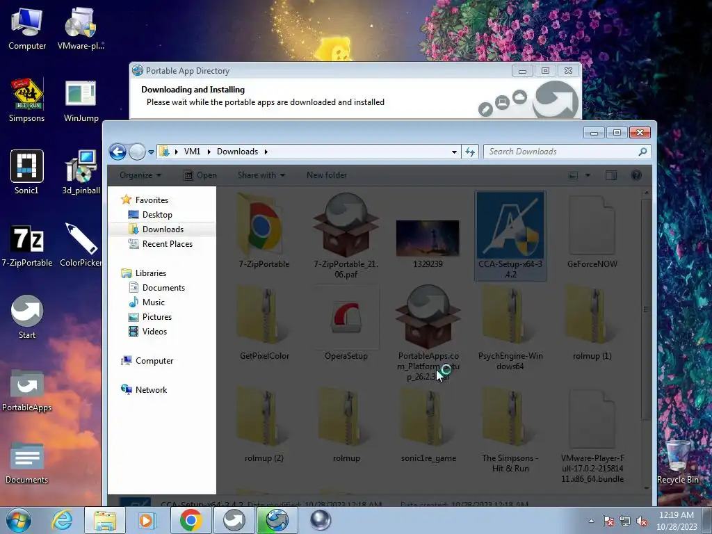
Task: Open the Organize menu
Action: [x=140, y=175]
